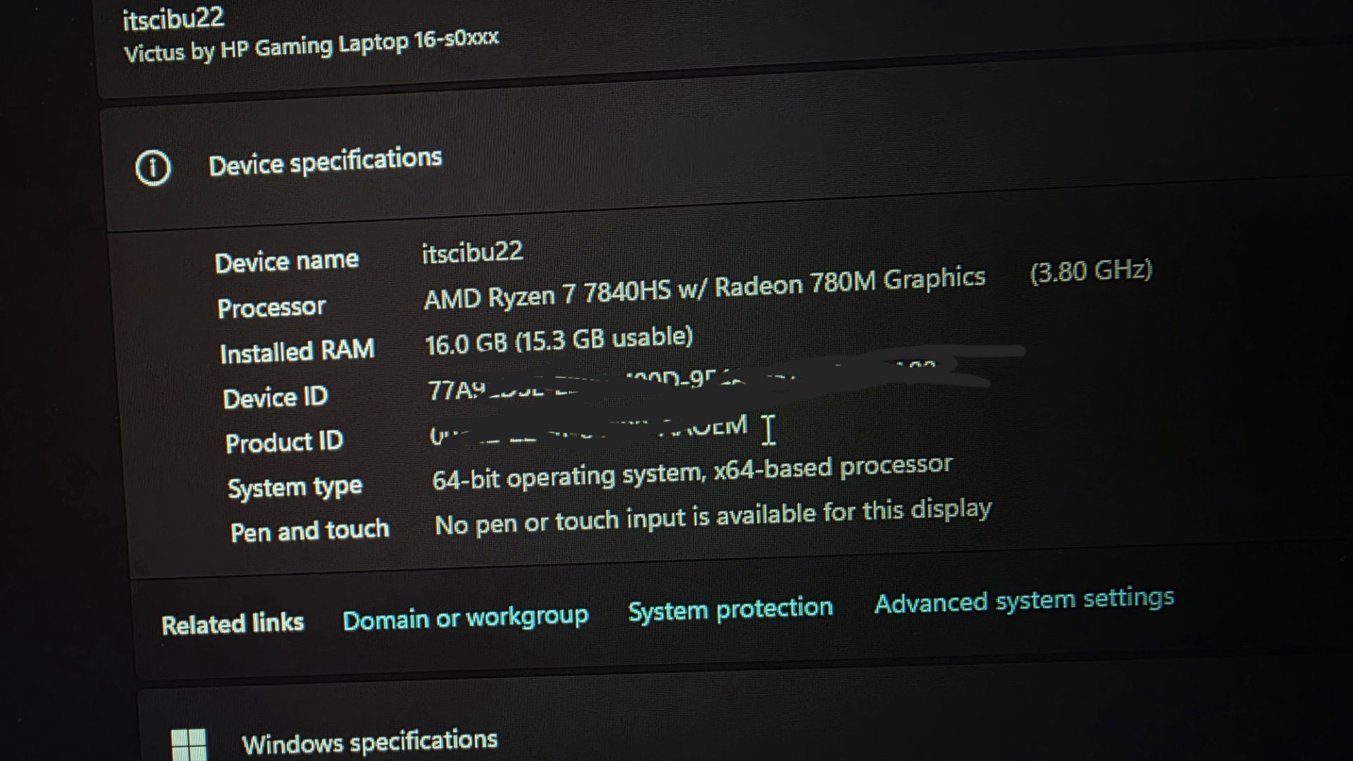Click the Device specifications info icon
The image size is (1353, 761).
point(152,168)
